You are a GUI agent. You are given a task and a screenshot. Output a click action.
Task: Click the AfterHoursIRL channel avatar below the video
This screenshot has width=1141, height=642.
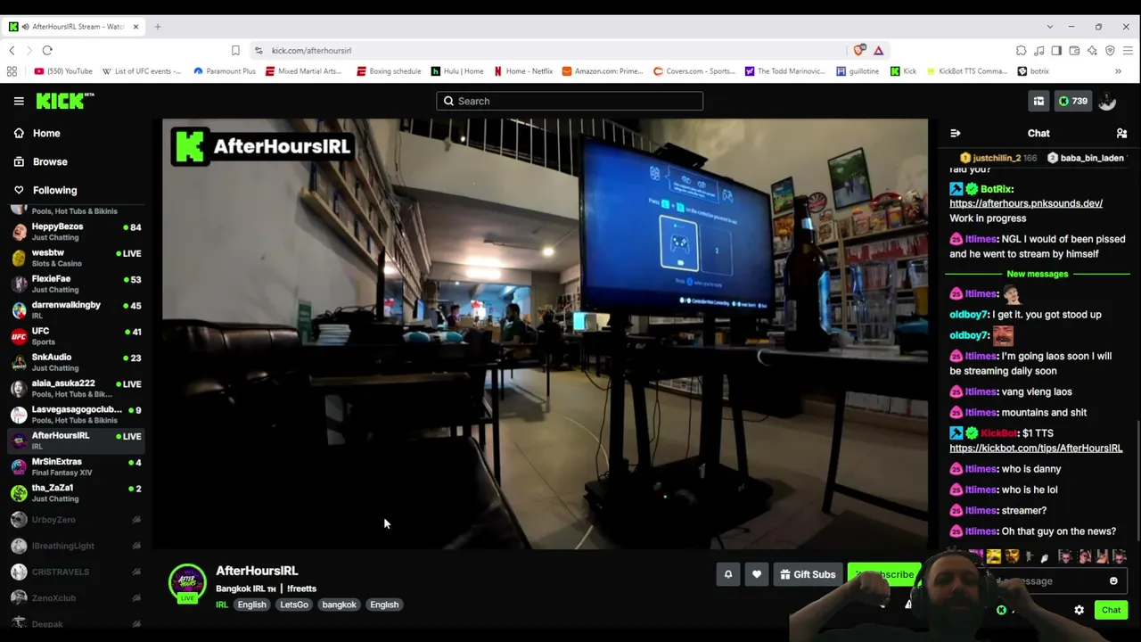187,582
